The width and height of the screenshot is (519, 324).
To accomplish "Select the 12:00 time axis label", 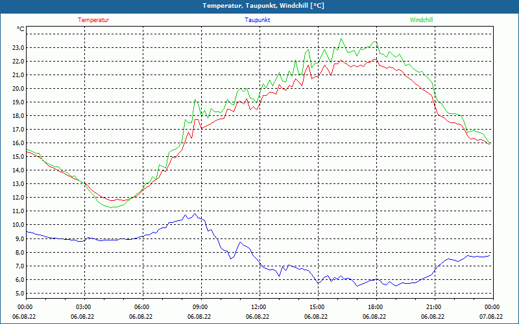I will pyautogui.click(x=258, y=307).
